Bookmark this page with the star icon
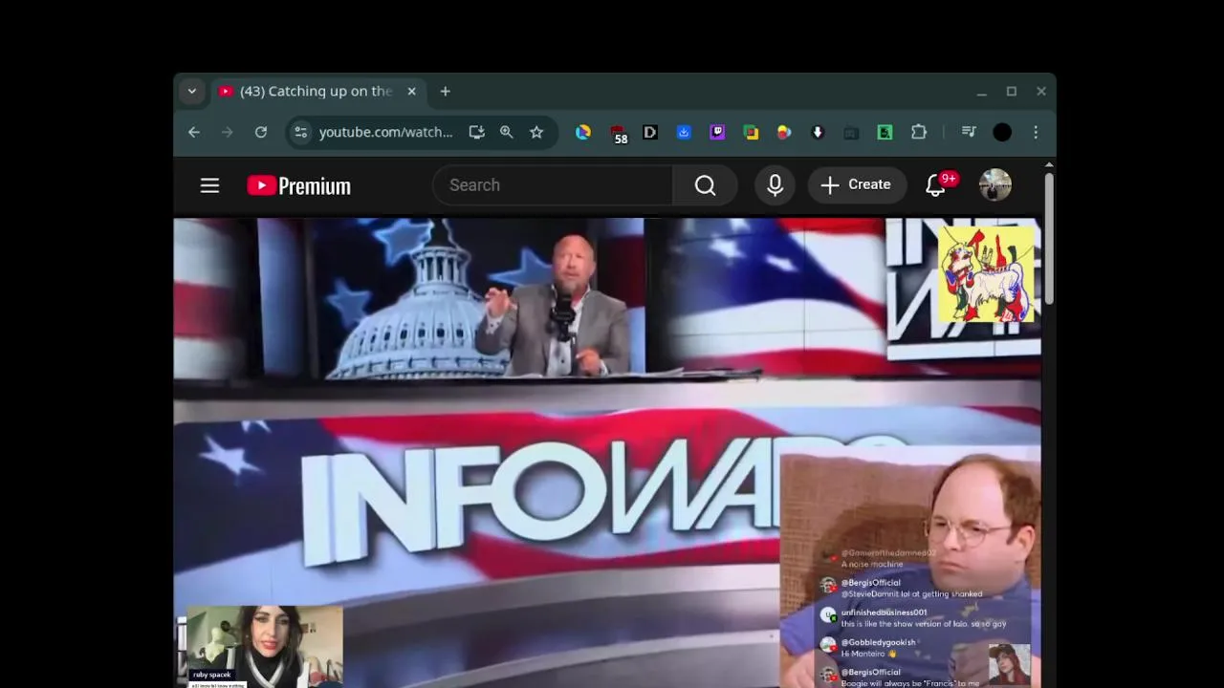This screenshot has height=688, width=1224. click(536, 133)
